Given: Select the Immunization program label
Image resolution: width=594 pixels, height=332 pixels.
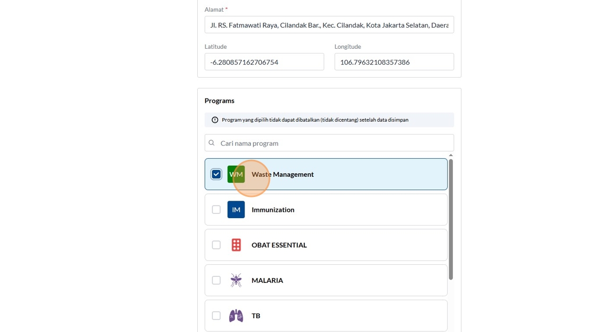Looking at the screenshot, I should point(273,210).
